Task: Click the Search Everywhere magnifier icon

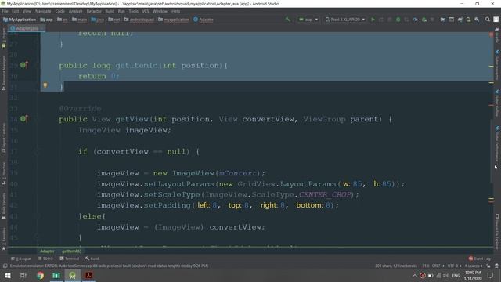Action: tap(487, 20)
